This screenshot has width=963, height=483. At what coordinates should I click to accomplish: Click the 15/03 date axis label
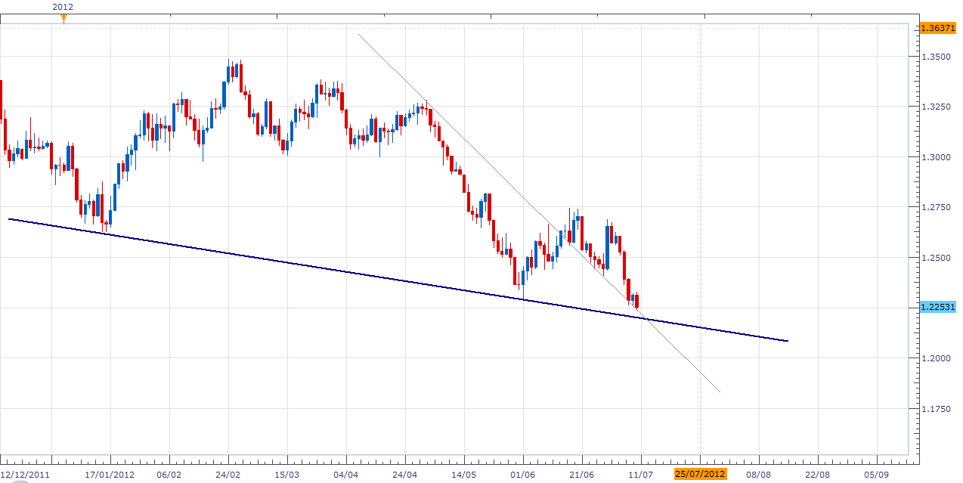pyautogui.click(x=287, y=474)
